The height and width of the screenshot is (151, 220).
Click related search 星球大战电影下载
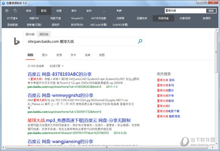(x=168, y=111)
